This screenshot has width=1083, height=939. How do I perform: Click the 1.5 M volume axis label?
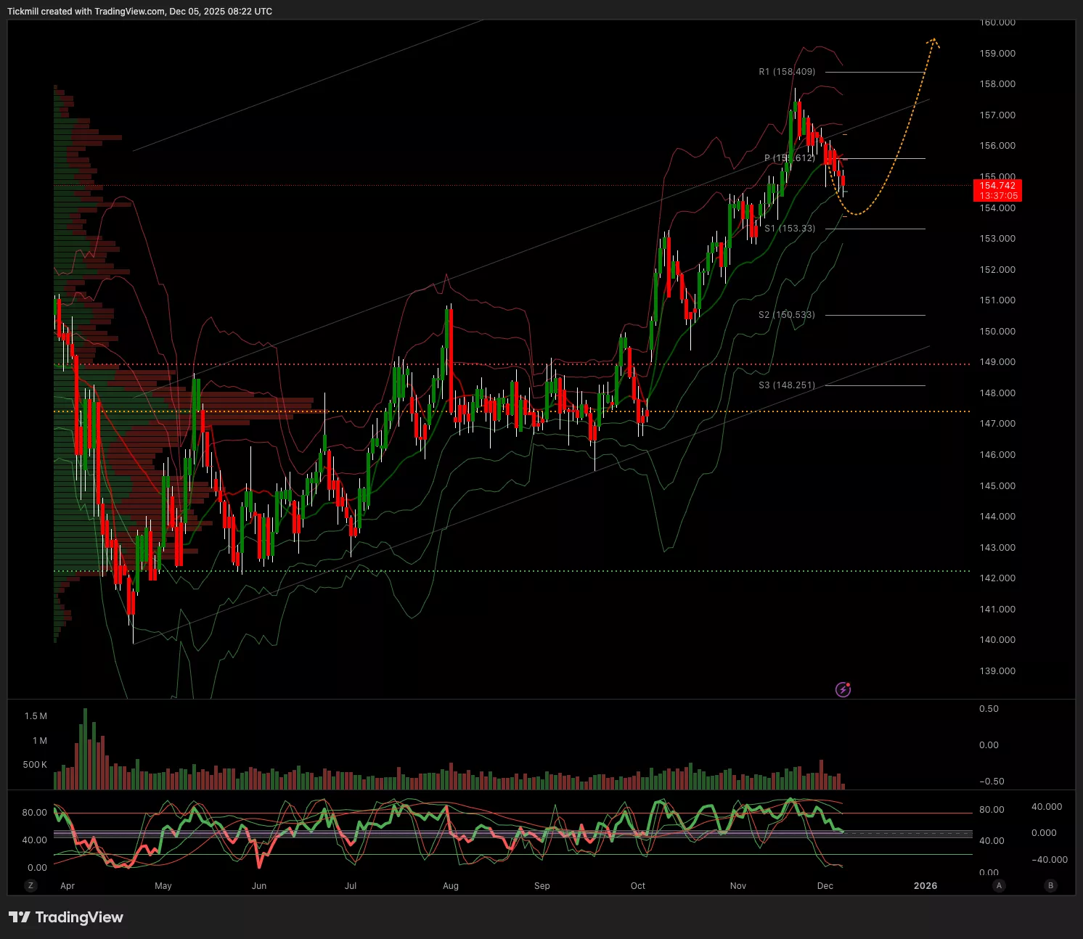click(x=36, y=716)
